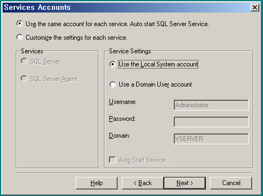Image resolution: width=263 pixels, height=196 pixels.
Task: Click the Username field showing Administrator
Action: [x=211, y=105]
